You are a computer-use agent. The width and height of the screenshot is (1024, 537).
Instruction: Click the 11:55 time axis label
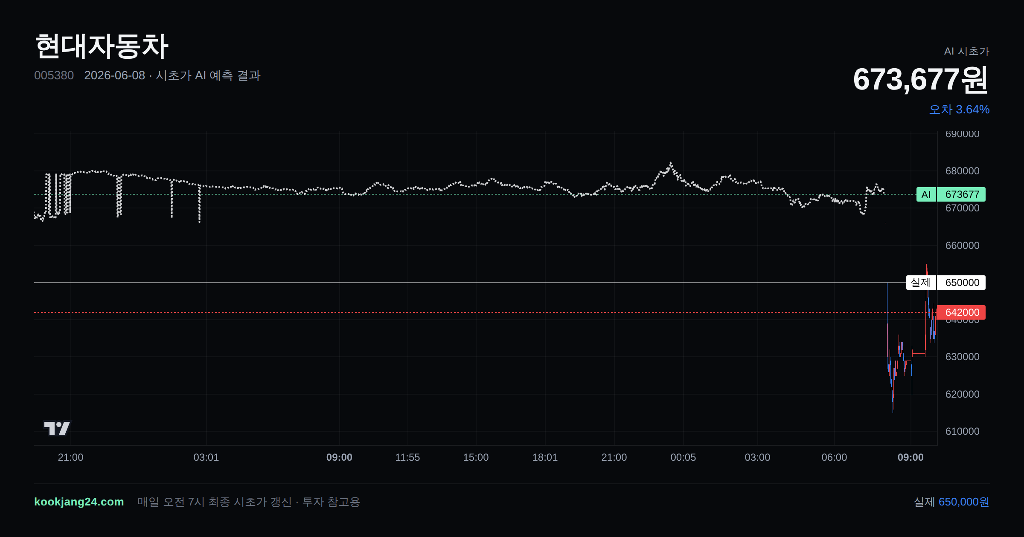tap(407, 457)
